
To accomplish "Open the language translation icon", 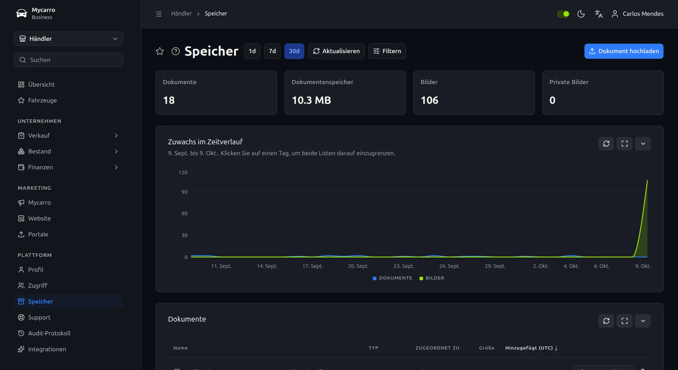I will pyautogui.click(x=599, y=14).
